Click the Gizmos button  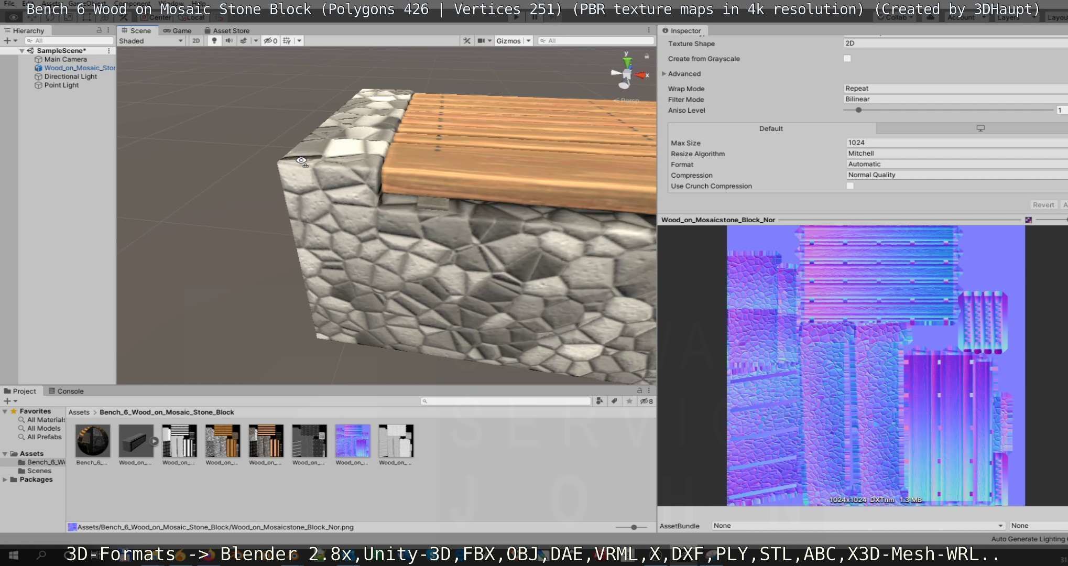(x=508, y=41)
